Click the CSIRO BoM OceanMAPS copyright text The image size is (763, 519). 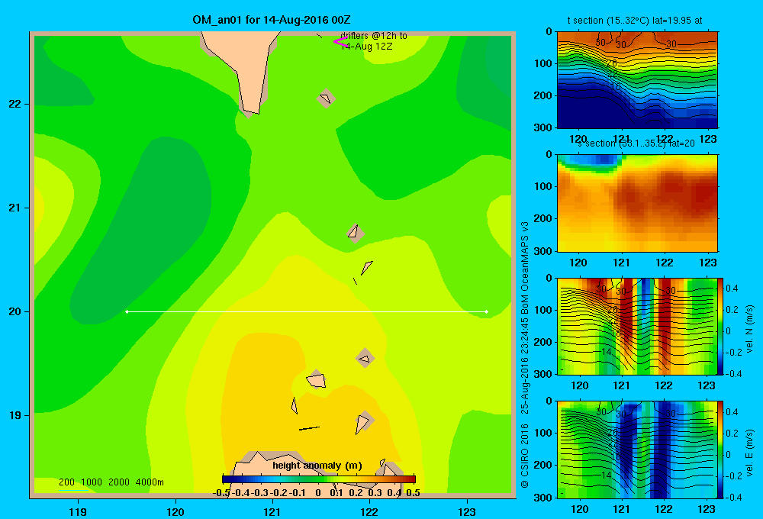pos(525,354)
